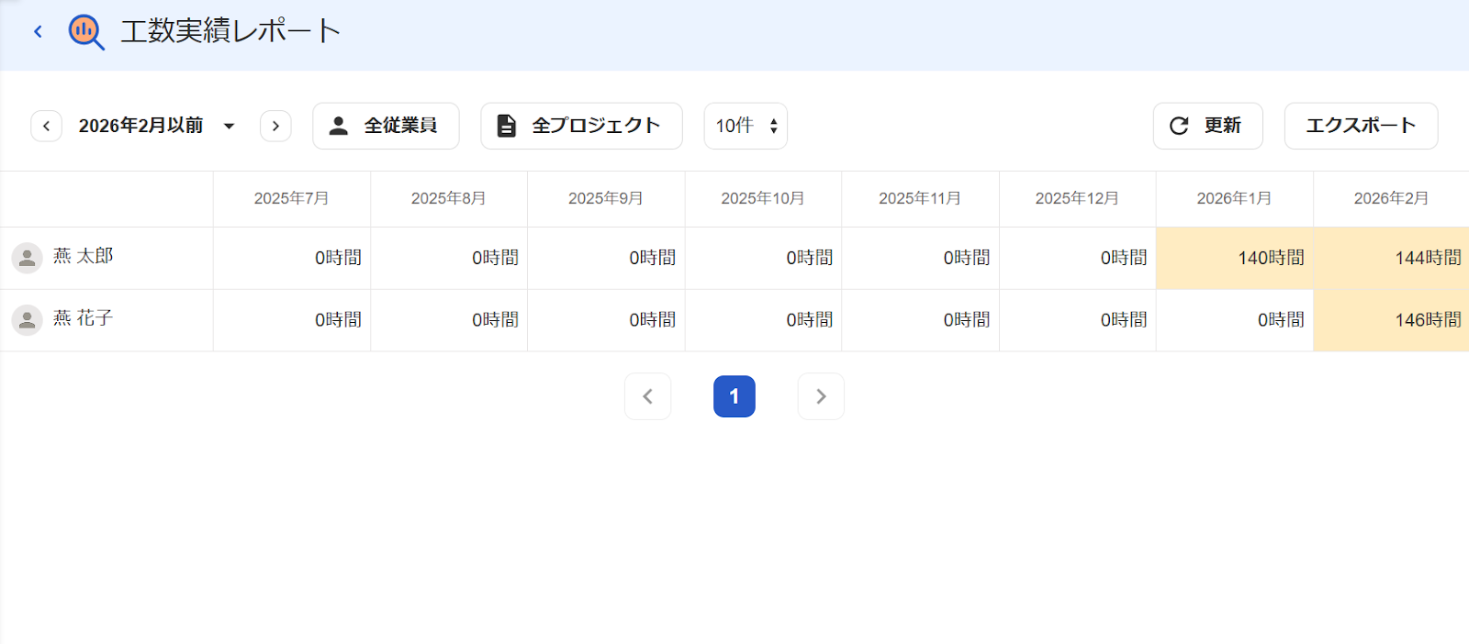This screenshot has height=644, width=1469.
Task: Go to the next pagination page
Action: coord(821,396)
